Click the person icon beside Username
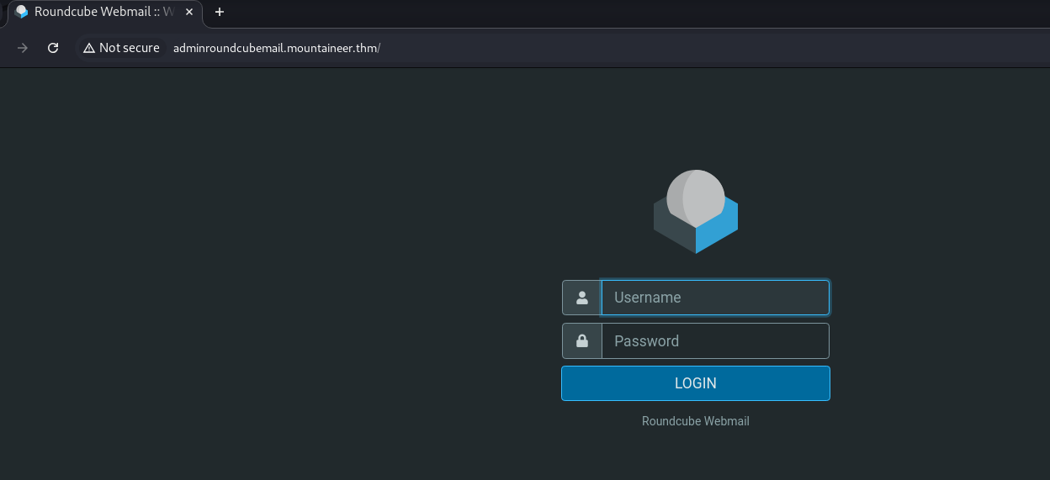 point(581,298)
